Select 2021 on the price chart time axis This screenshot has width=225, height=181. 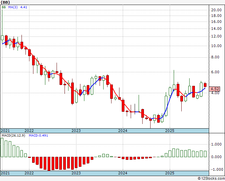point(5,131)
